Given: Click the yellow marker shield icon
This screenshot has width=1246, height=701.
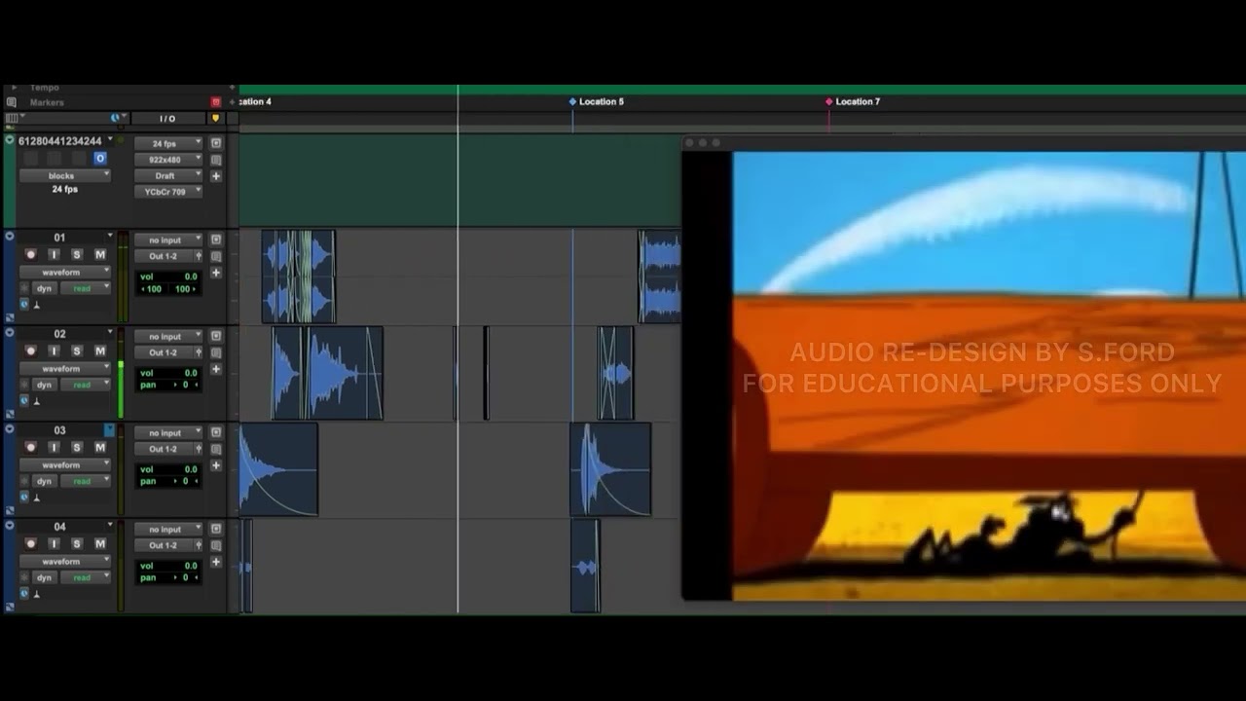Looking at the screenshot, I should (216, 118).
